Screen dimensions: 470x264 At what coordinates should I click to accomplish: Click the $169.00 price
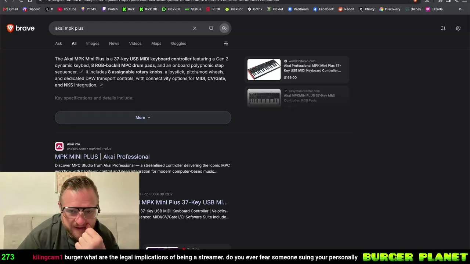point(290,77)
